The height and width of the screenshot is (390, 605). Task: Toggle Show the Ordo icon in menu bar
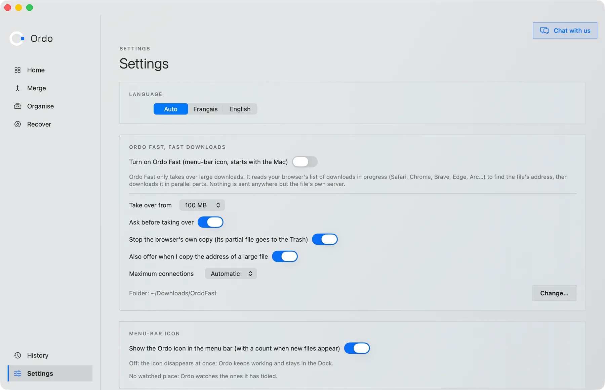tap(357, 348)
